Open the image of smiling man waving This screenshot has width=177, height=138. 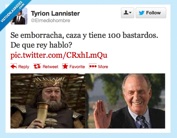tap(125, 101)
